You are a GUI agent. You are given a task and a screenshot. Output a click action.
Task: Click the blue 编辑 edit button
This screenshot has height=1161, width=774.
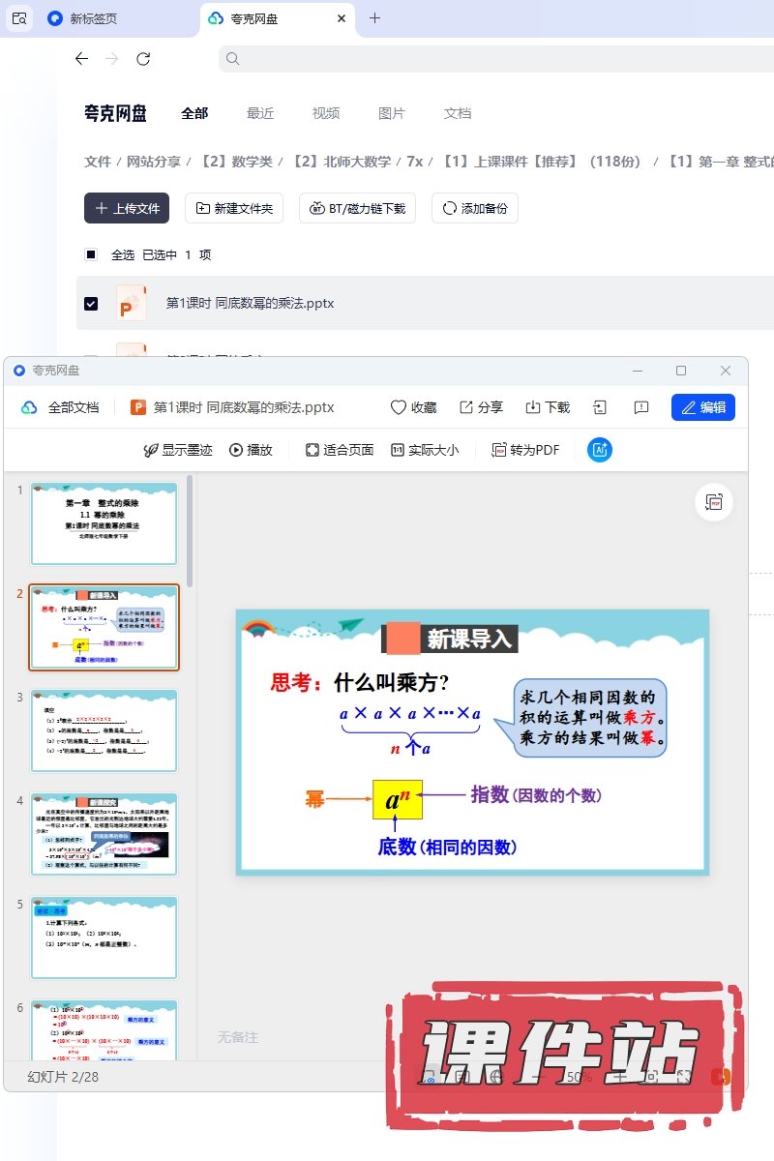point(703,407)
